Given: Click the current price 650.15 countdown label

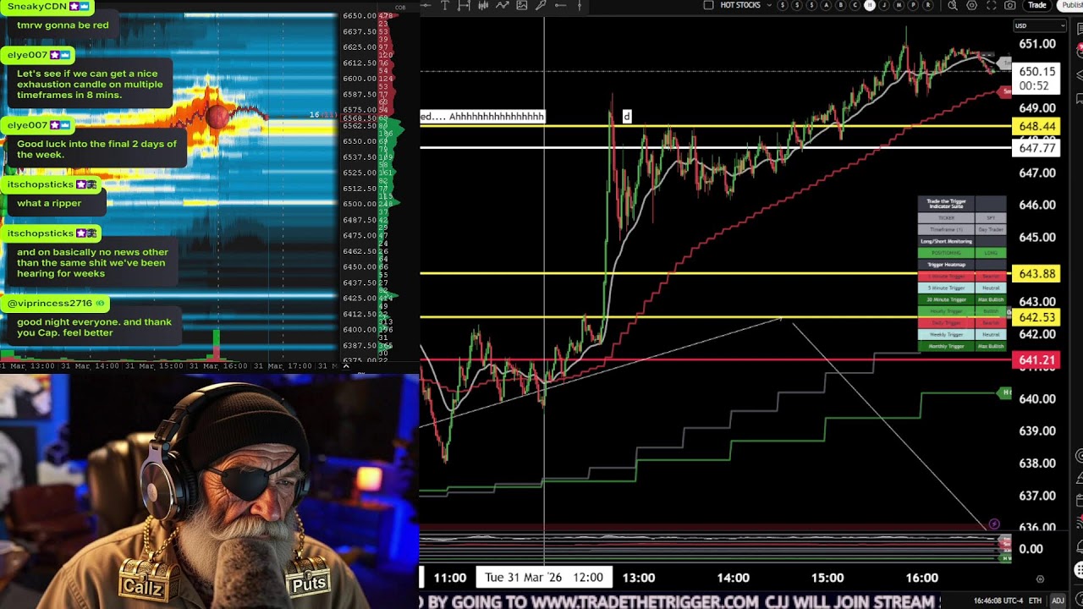Looking at the screenshot, I should tap(1036, 79).
